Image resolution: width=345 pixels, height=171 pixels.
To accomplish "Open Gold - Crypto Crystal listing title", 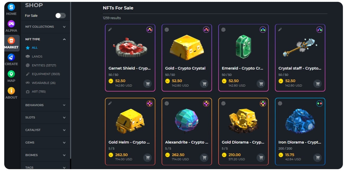I will click(x=185, y=68).
